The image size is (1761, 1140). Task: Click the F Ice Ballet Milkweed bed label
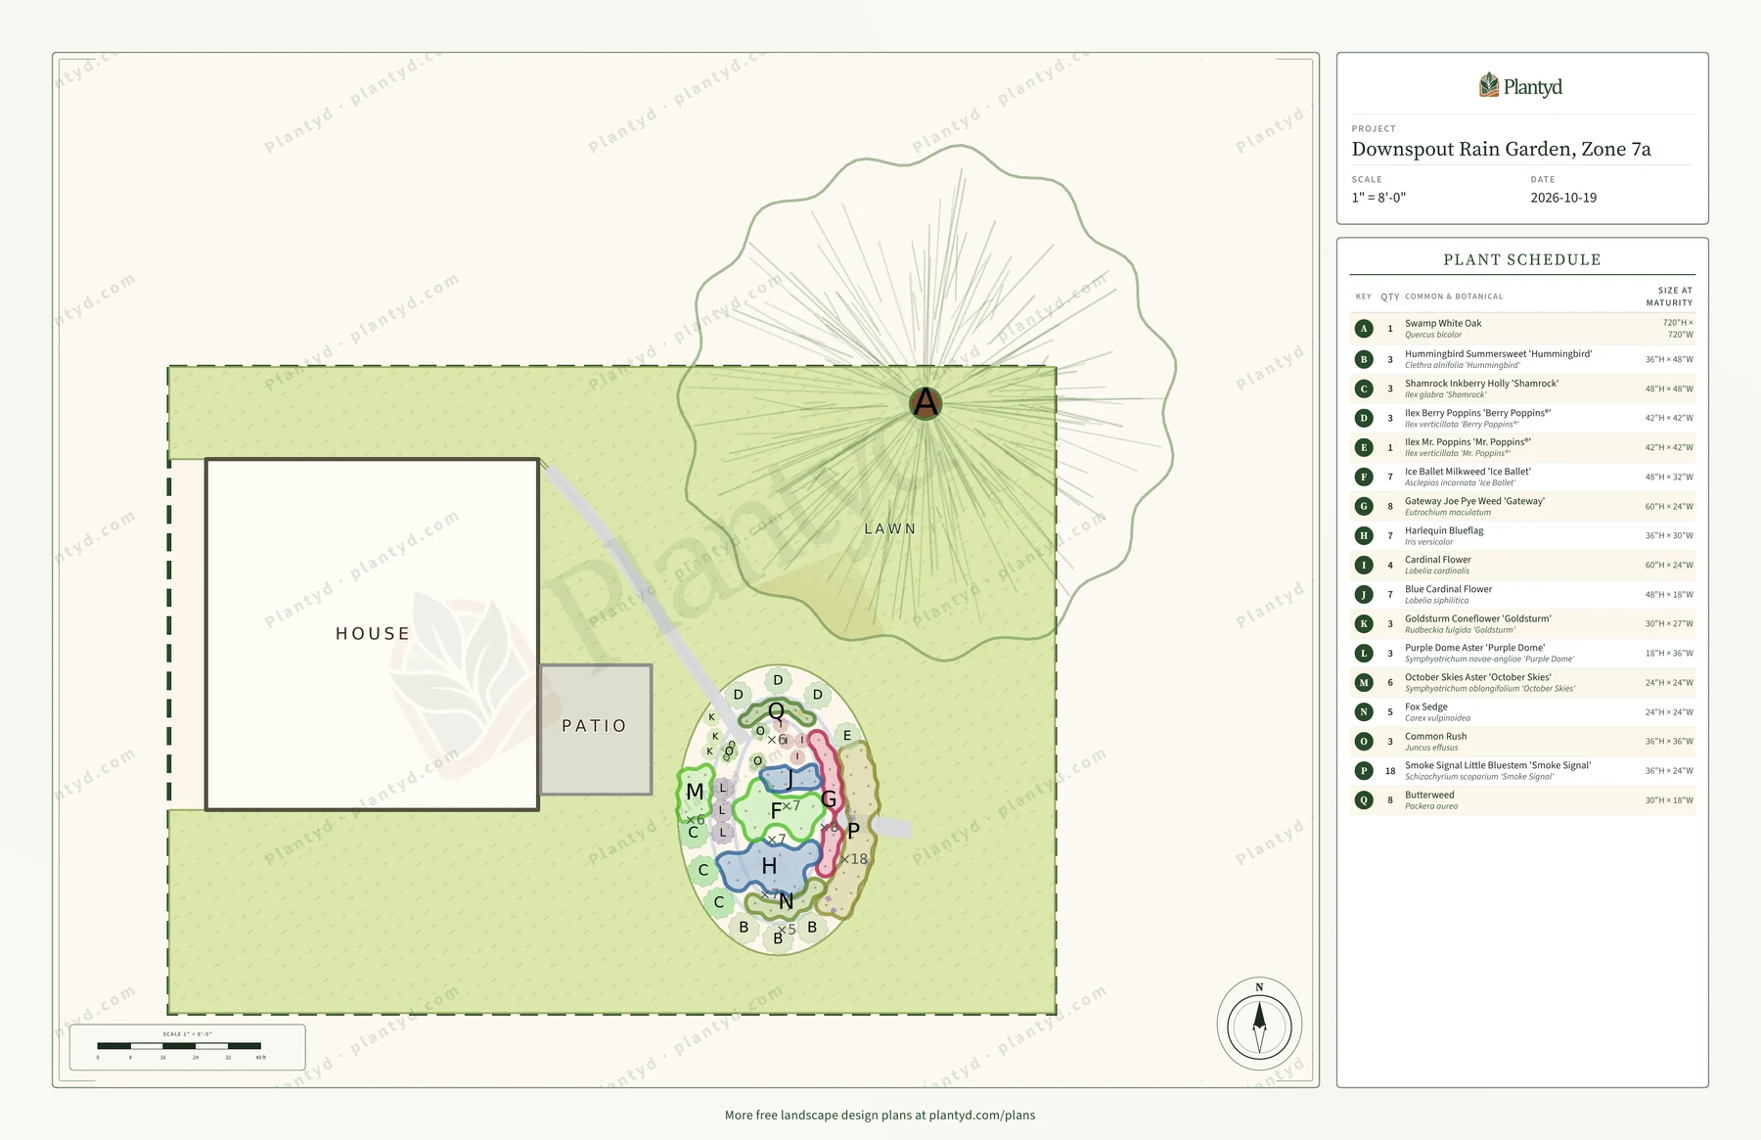pos(777,811)
